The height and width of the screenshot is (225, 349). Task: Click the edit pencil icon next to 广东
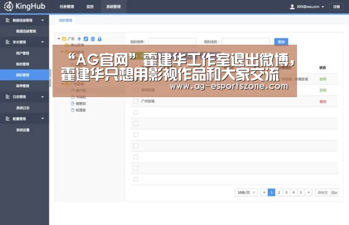coord(86,39)
